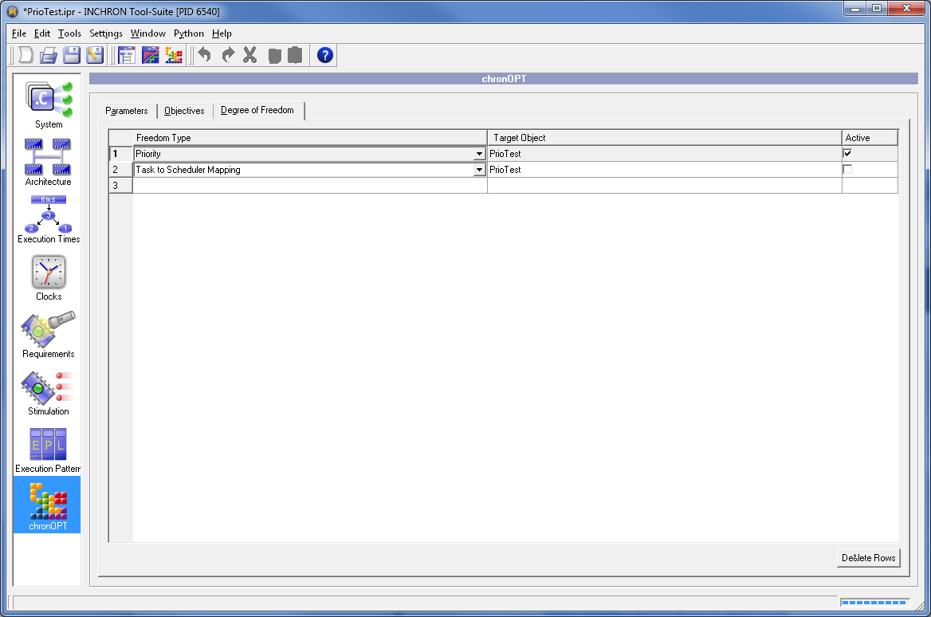This screenshot has height=617, width=931.
Task: Open the Stimulation sidebar section
Action: pos(48,392)
